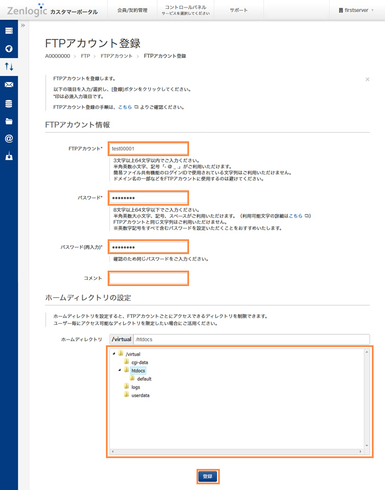Image resolution: width=385 pixels, height=490 pixels.
Task: Open the server list sidebar icon
Action: click(x=9, y=31)
